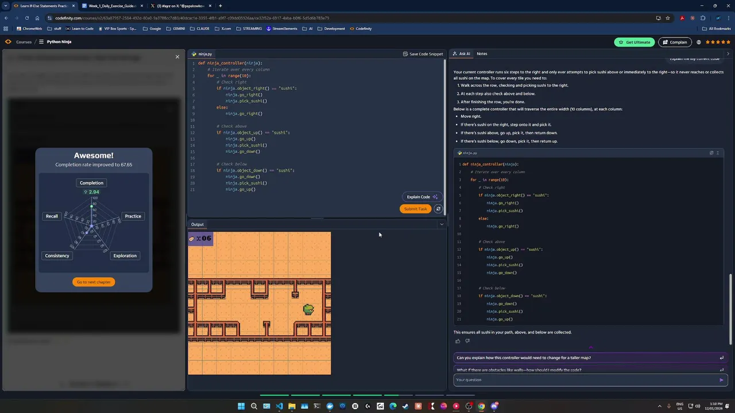Open the Development bookmarks folder
Viewport: 735px width, 413px height.
tap(331, 29)
